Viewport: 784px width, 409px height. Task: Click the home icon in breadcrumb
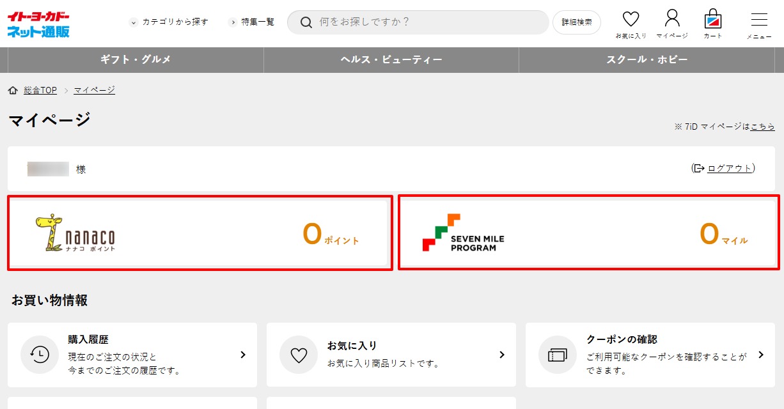click(13, 90)
